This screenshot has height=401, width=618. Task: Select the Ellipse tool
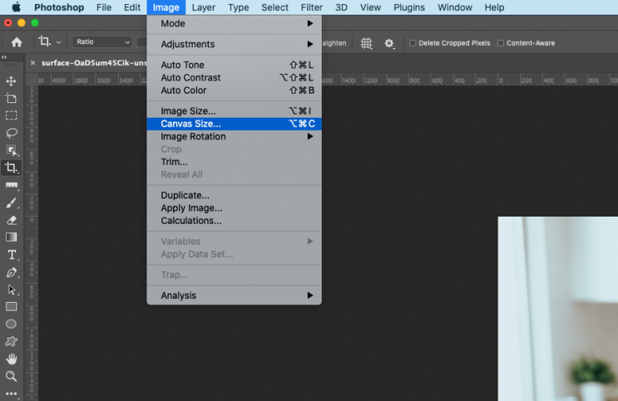tap(11, 324)
